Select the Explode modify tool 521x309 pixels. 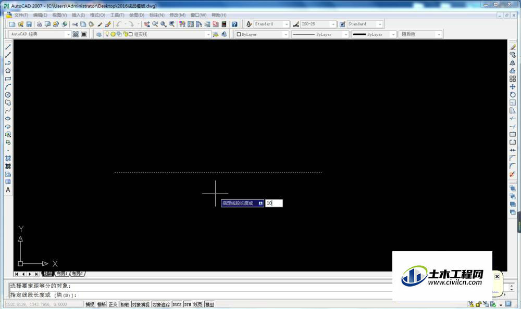click(x=513, y=174)
